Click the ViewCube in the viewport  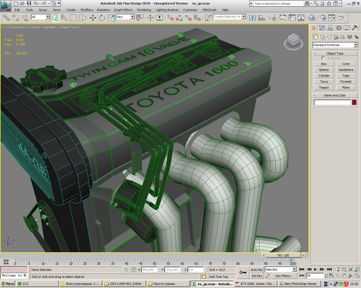(293, 41)
